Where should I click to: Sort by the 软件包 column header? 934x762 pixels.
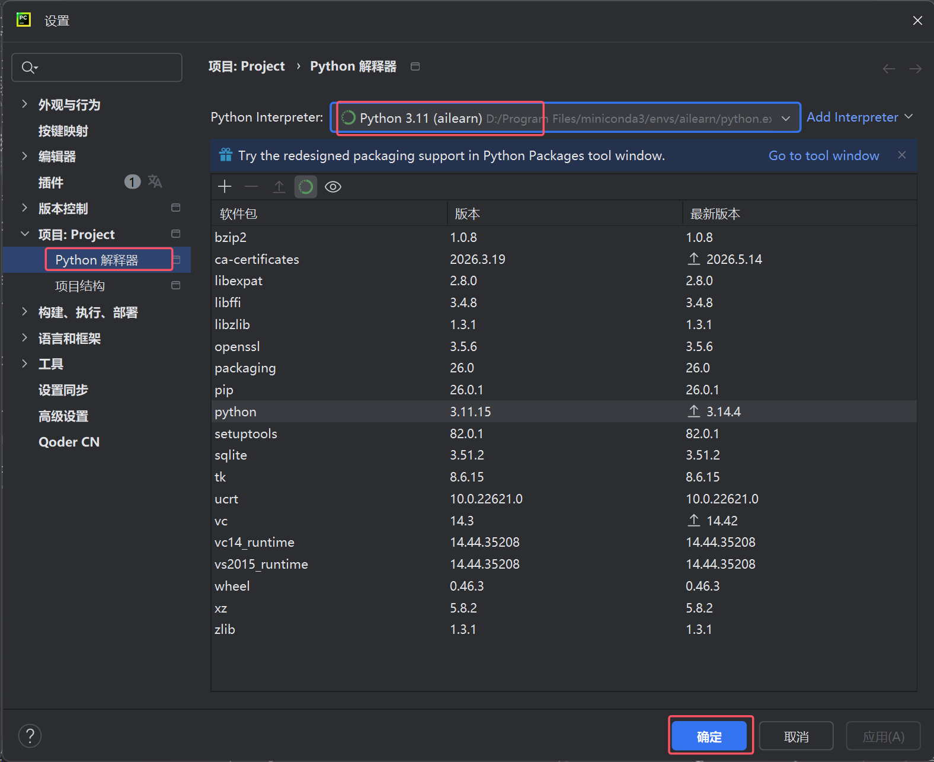(x=329, y=213)
